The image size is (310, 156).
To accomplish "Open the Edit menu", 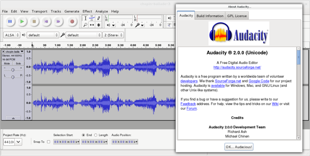I will [14, 11].
